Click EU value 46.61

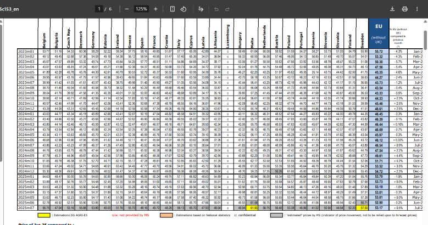[x=379, y=109]
